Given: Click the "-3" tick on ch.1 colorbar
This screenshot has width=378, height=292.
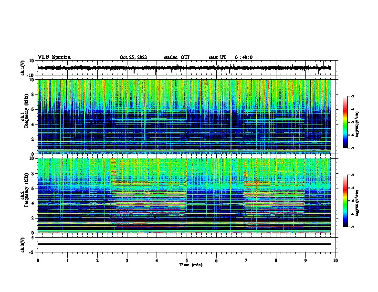Looking at the screenshot, I should pos(352,96).
